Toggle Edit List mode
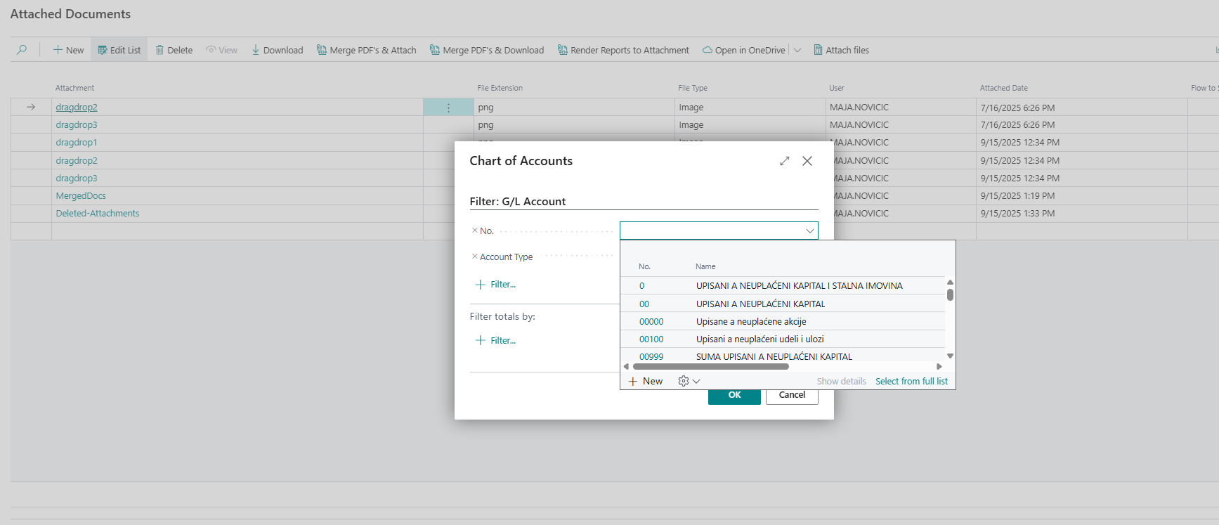This screenshot has width=1219, height=525. (119, 50)
